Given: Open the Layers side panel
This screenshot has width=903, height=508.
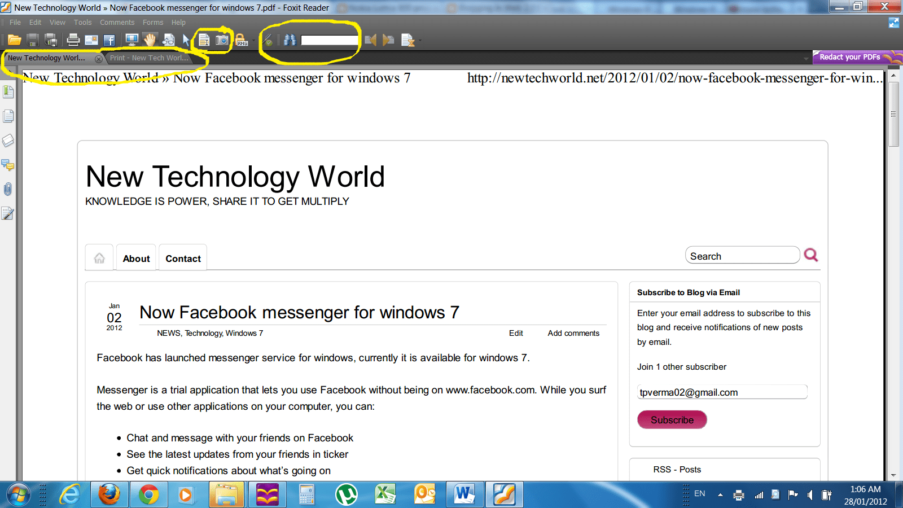Looking at the screenshot, I should [8, 141].
